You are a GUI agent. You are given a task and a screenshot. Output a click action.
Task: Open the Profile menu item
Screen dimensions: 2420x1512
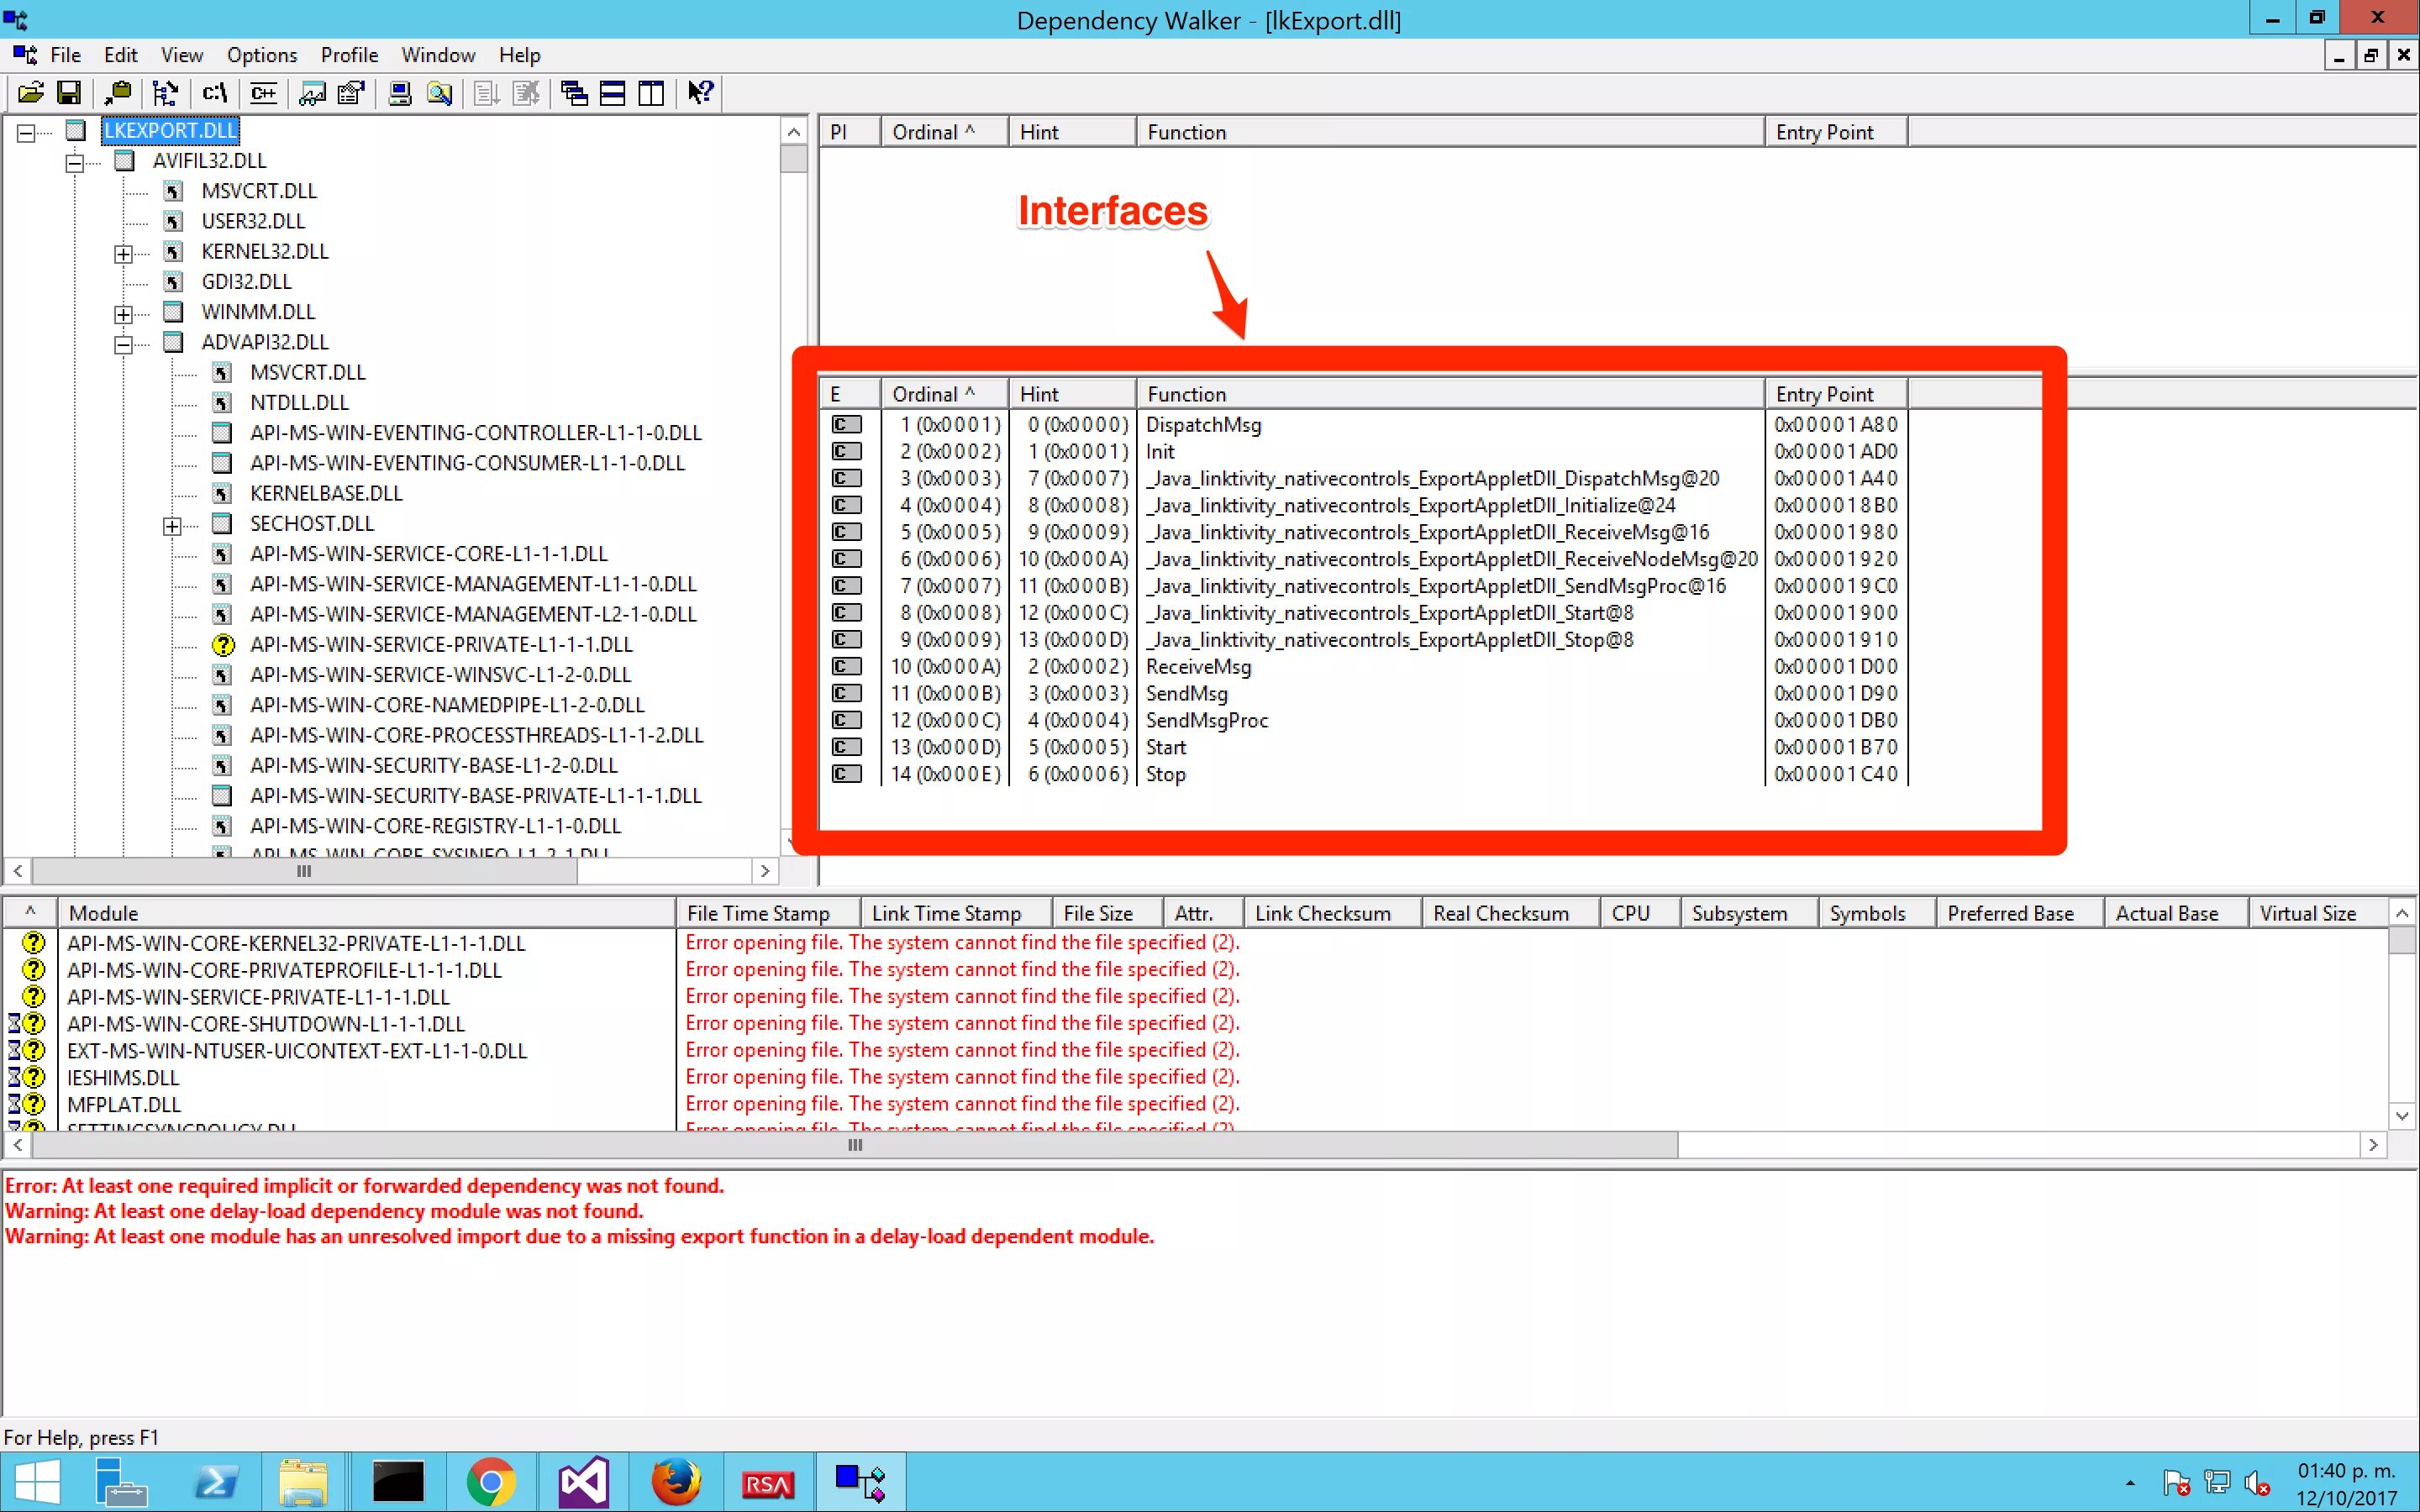tap(349, 54)
